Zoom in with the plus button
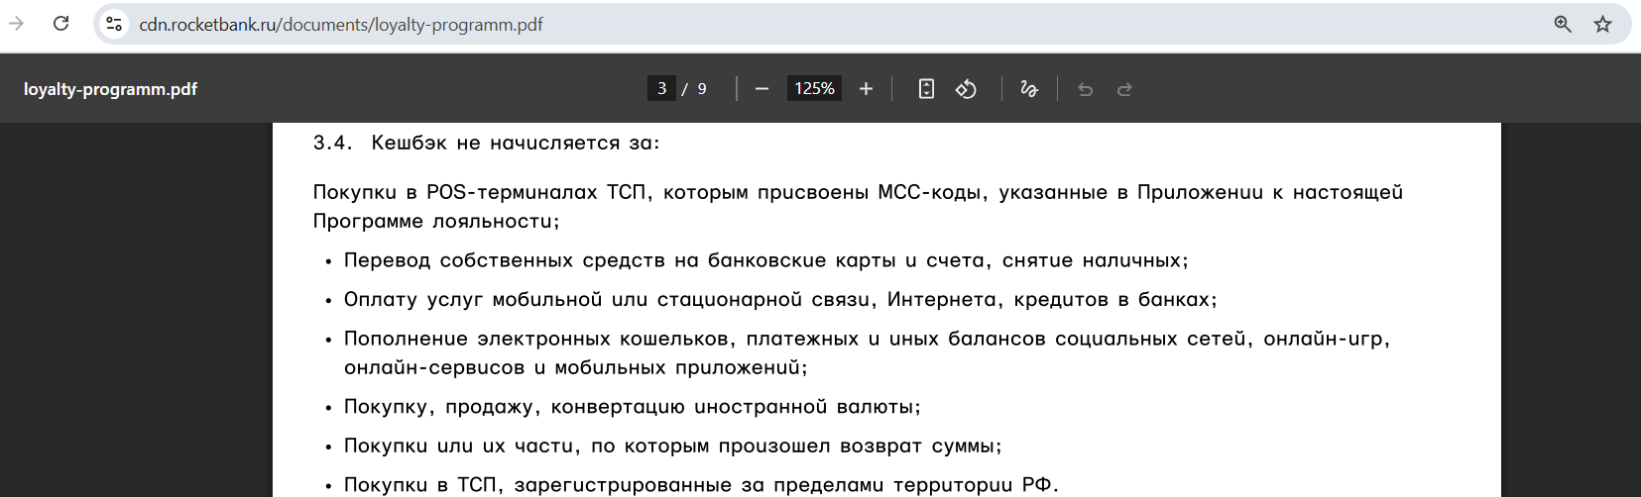 [x=866, y=89]
